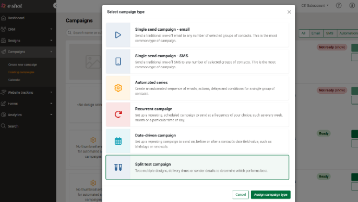Click the CRM people icon

(x=4, y=29)
